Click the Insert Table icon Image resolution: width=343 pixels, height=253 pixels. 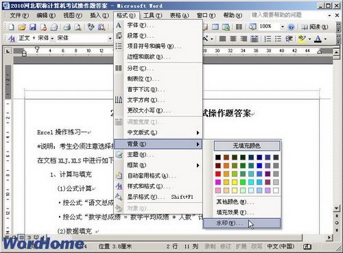point(215,27)
